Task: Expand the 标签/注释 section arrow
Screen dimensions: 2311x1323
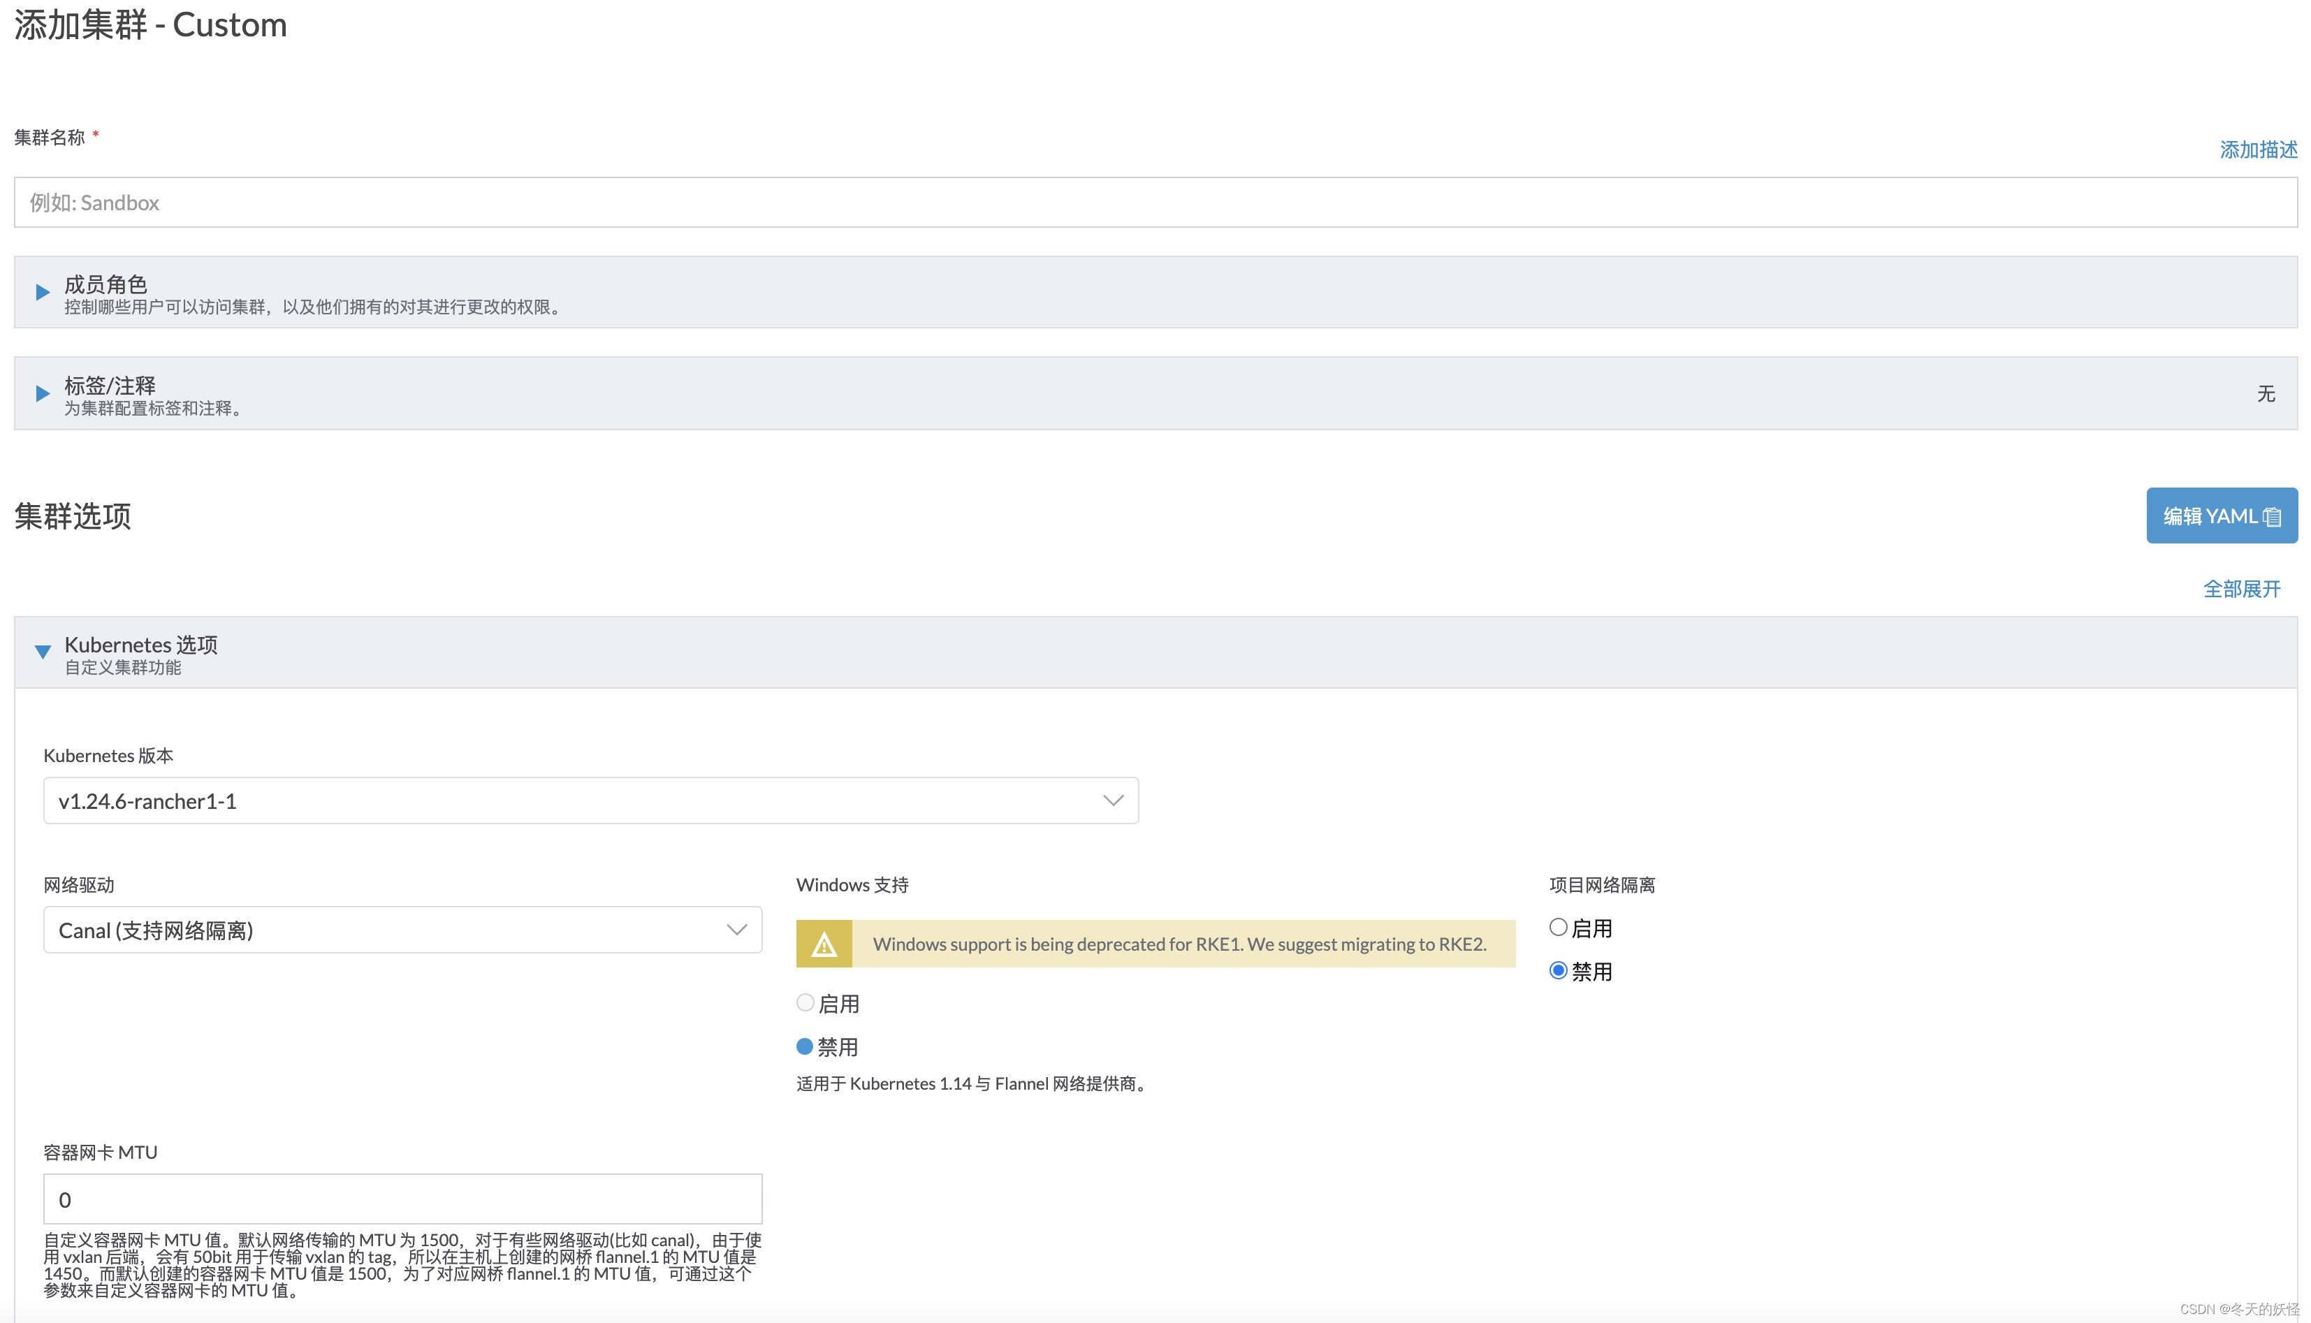Action: [42, 393]
